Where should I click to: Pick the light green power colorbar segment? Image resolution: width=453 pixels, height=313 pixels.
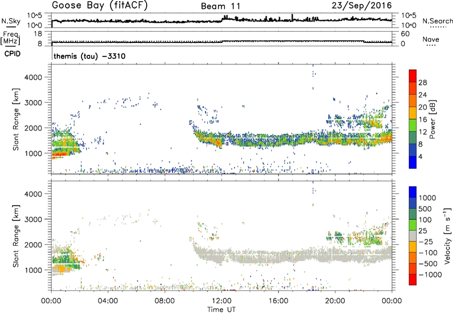[x=413, y=125]
